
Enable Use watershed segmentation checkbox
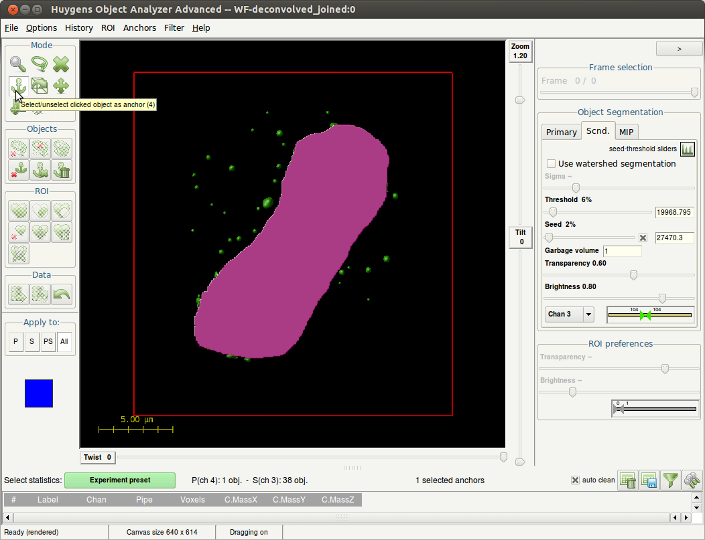tap(552, 164)
